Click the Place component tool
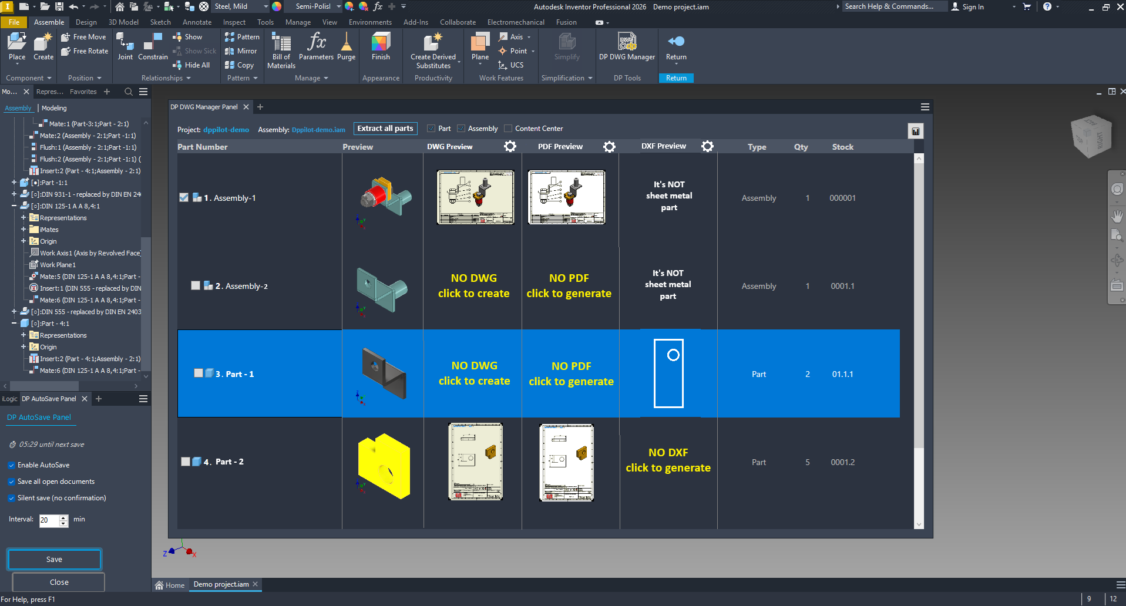Viewport: 1126px width, 606px height. point(17,46)
